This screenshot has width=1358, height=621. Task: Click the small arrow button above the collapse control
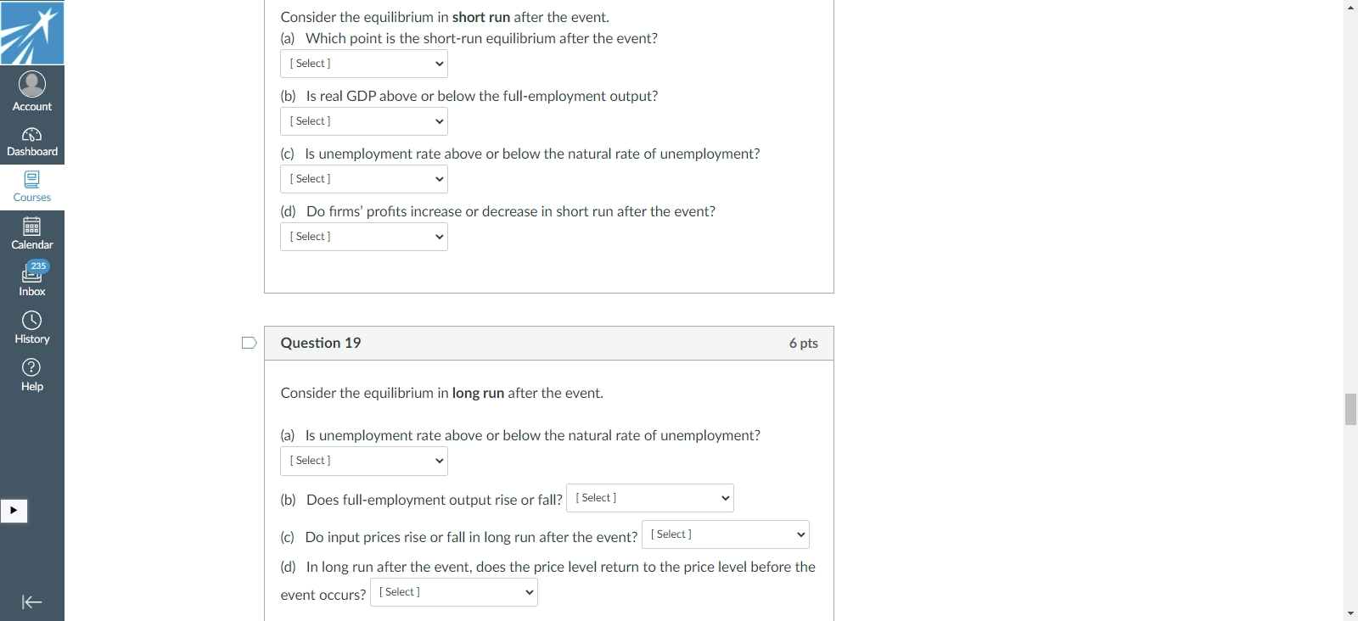14,511
